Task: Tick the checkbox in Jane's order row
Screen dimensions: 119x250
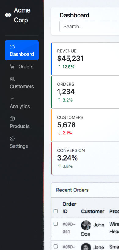Action: click(56, 247)
